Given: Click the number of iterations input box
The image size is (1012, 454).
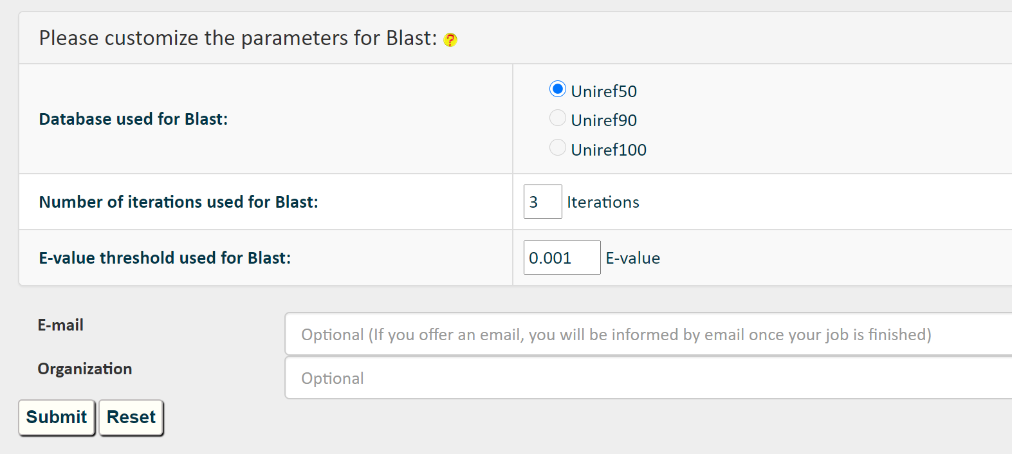Looking at the screenshot, I should tap(542, 202).
